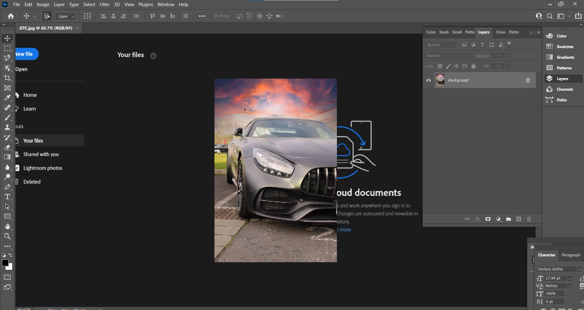Screen dimensions: 584x310
Task: Select the Zoom tool in toolbar
Action: tap(7, 236)
